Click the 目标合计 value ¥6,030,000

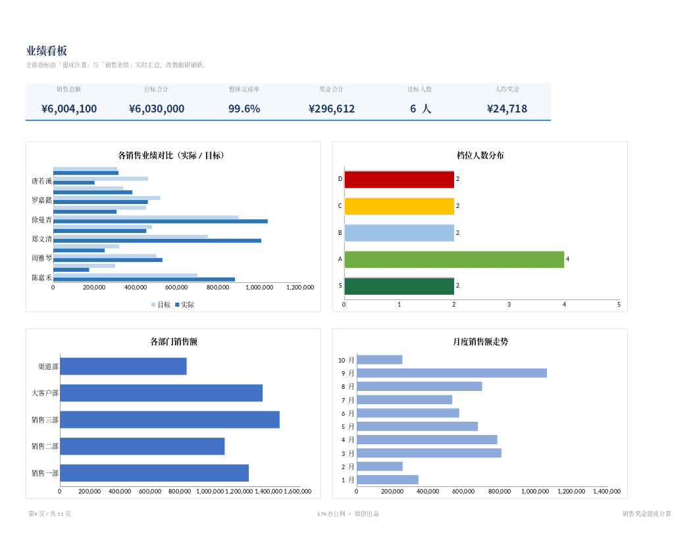click(x=157, y=109)
